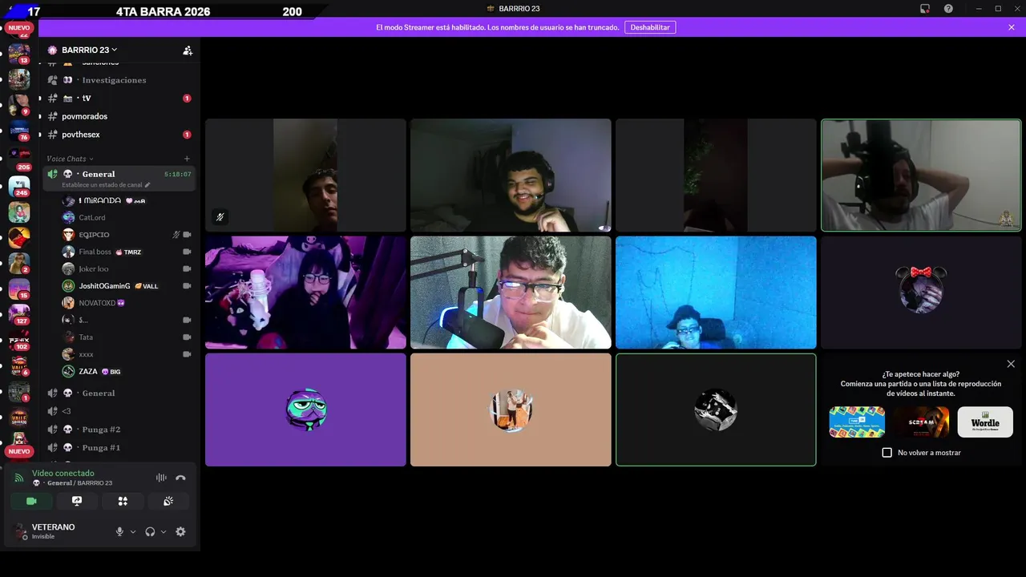Click the green connection signal icon
The width and height of the screenshot is (1026, 577).
pyautogui.click(x=19, y=478)
